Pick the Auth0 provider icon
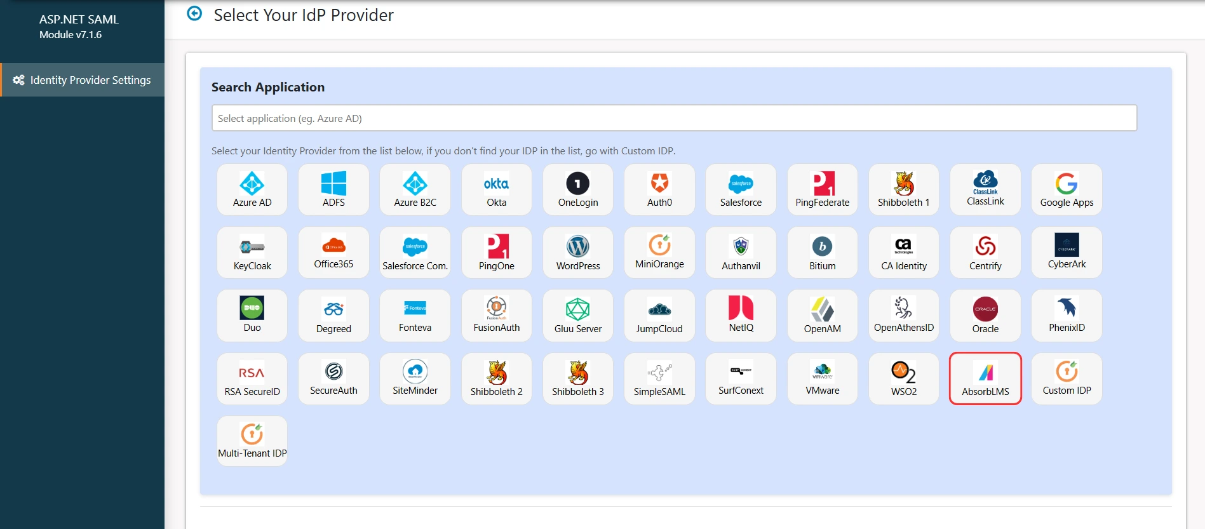 pyautogui.click(x=659, y=189)
